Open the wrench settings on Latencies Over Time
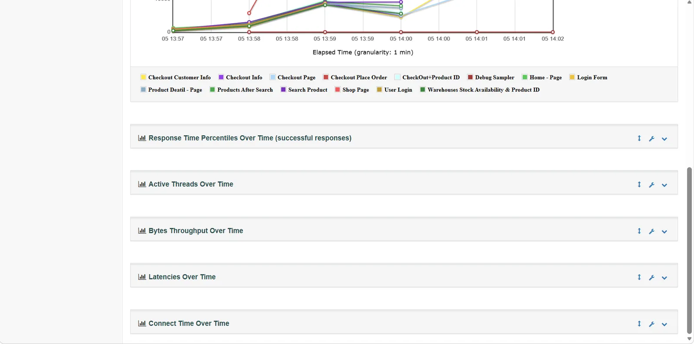This screenshot has height=344, width=694. (x=651, y=278)
